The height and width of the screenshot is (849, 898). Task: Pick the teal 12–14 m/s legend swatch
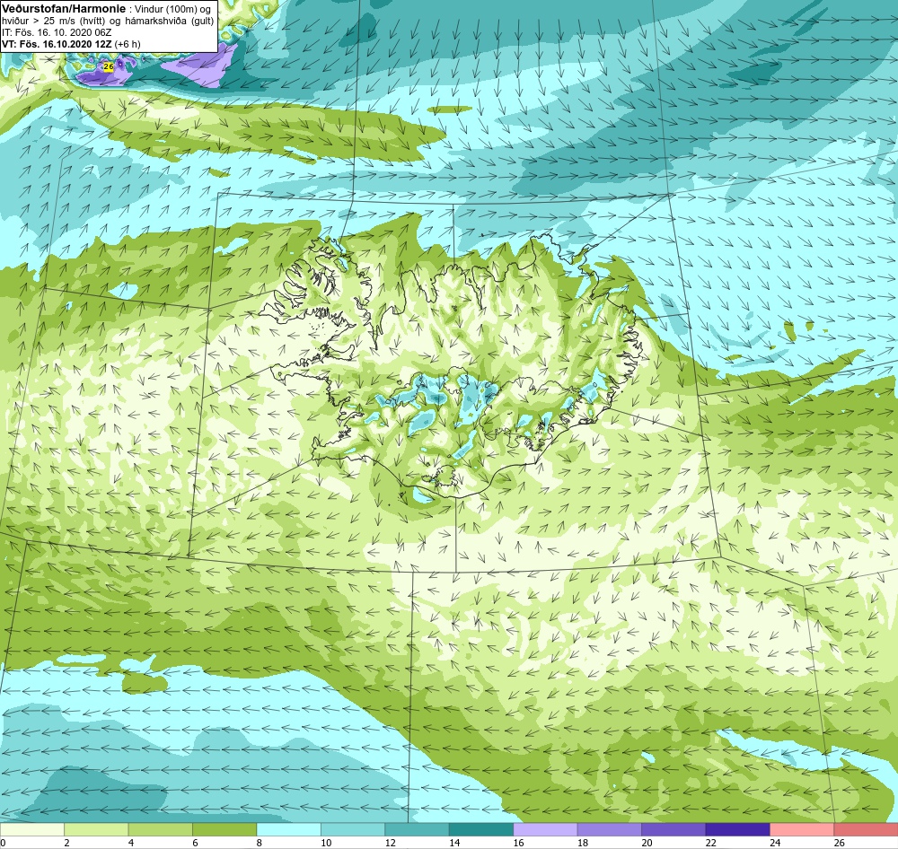(x=417, y=829)
